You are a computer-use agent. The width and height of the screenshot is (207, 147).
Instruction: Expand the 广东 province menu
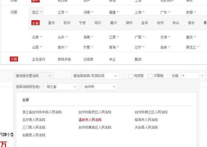coord(165,12)
